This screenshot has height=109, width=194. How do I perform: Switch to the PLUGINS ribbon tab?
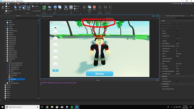click(47, 4)
